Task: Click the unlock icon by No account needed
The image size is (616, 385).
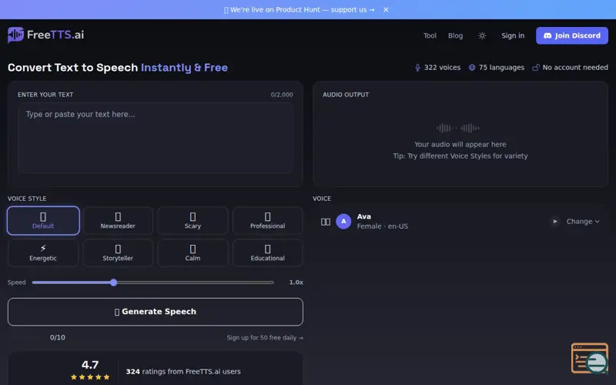Action: (535, 68)
